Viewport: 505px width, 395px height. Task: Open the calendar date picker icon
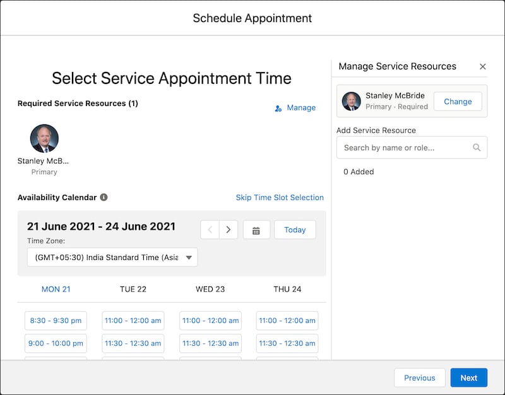[256, 230]
